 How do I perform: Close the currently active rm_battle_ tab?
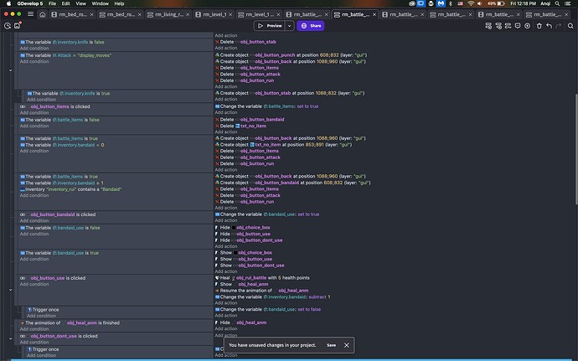point(374,14)
